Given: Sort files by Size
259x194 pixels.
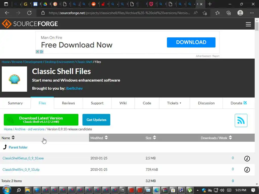Looking at the screenshot, I should tap(151, 138).
